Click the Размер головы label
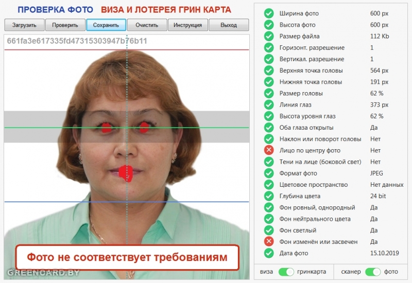Screen dimensions: 412x283 [x=301, y=94]
